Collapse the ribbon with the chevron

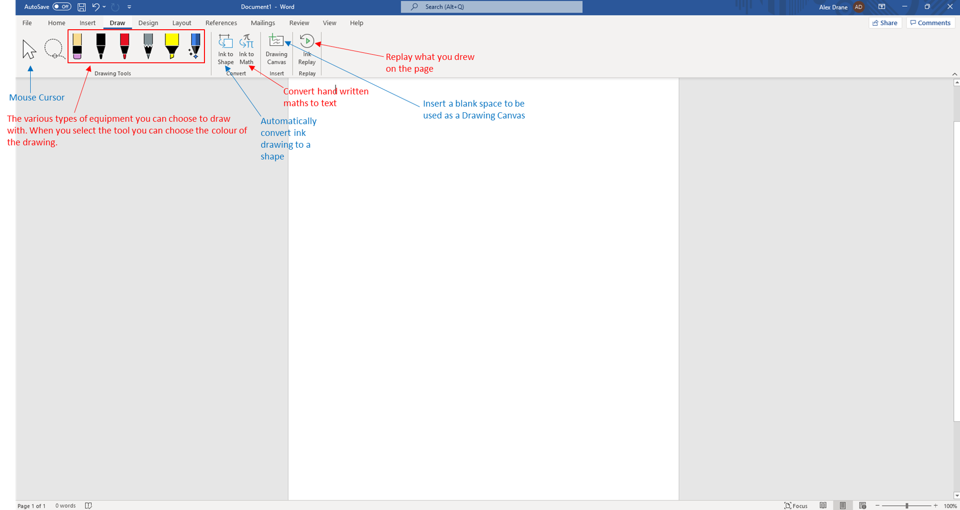click(x=954, y=74)
